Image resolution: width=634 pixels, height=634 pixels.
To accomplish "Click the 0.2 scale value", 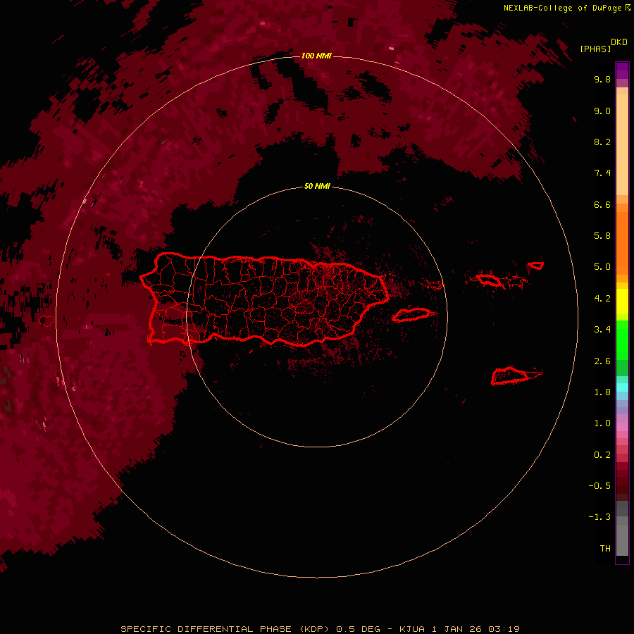I will tap(602, 455).
